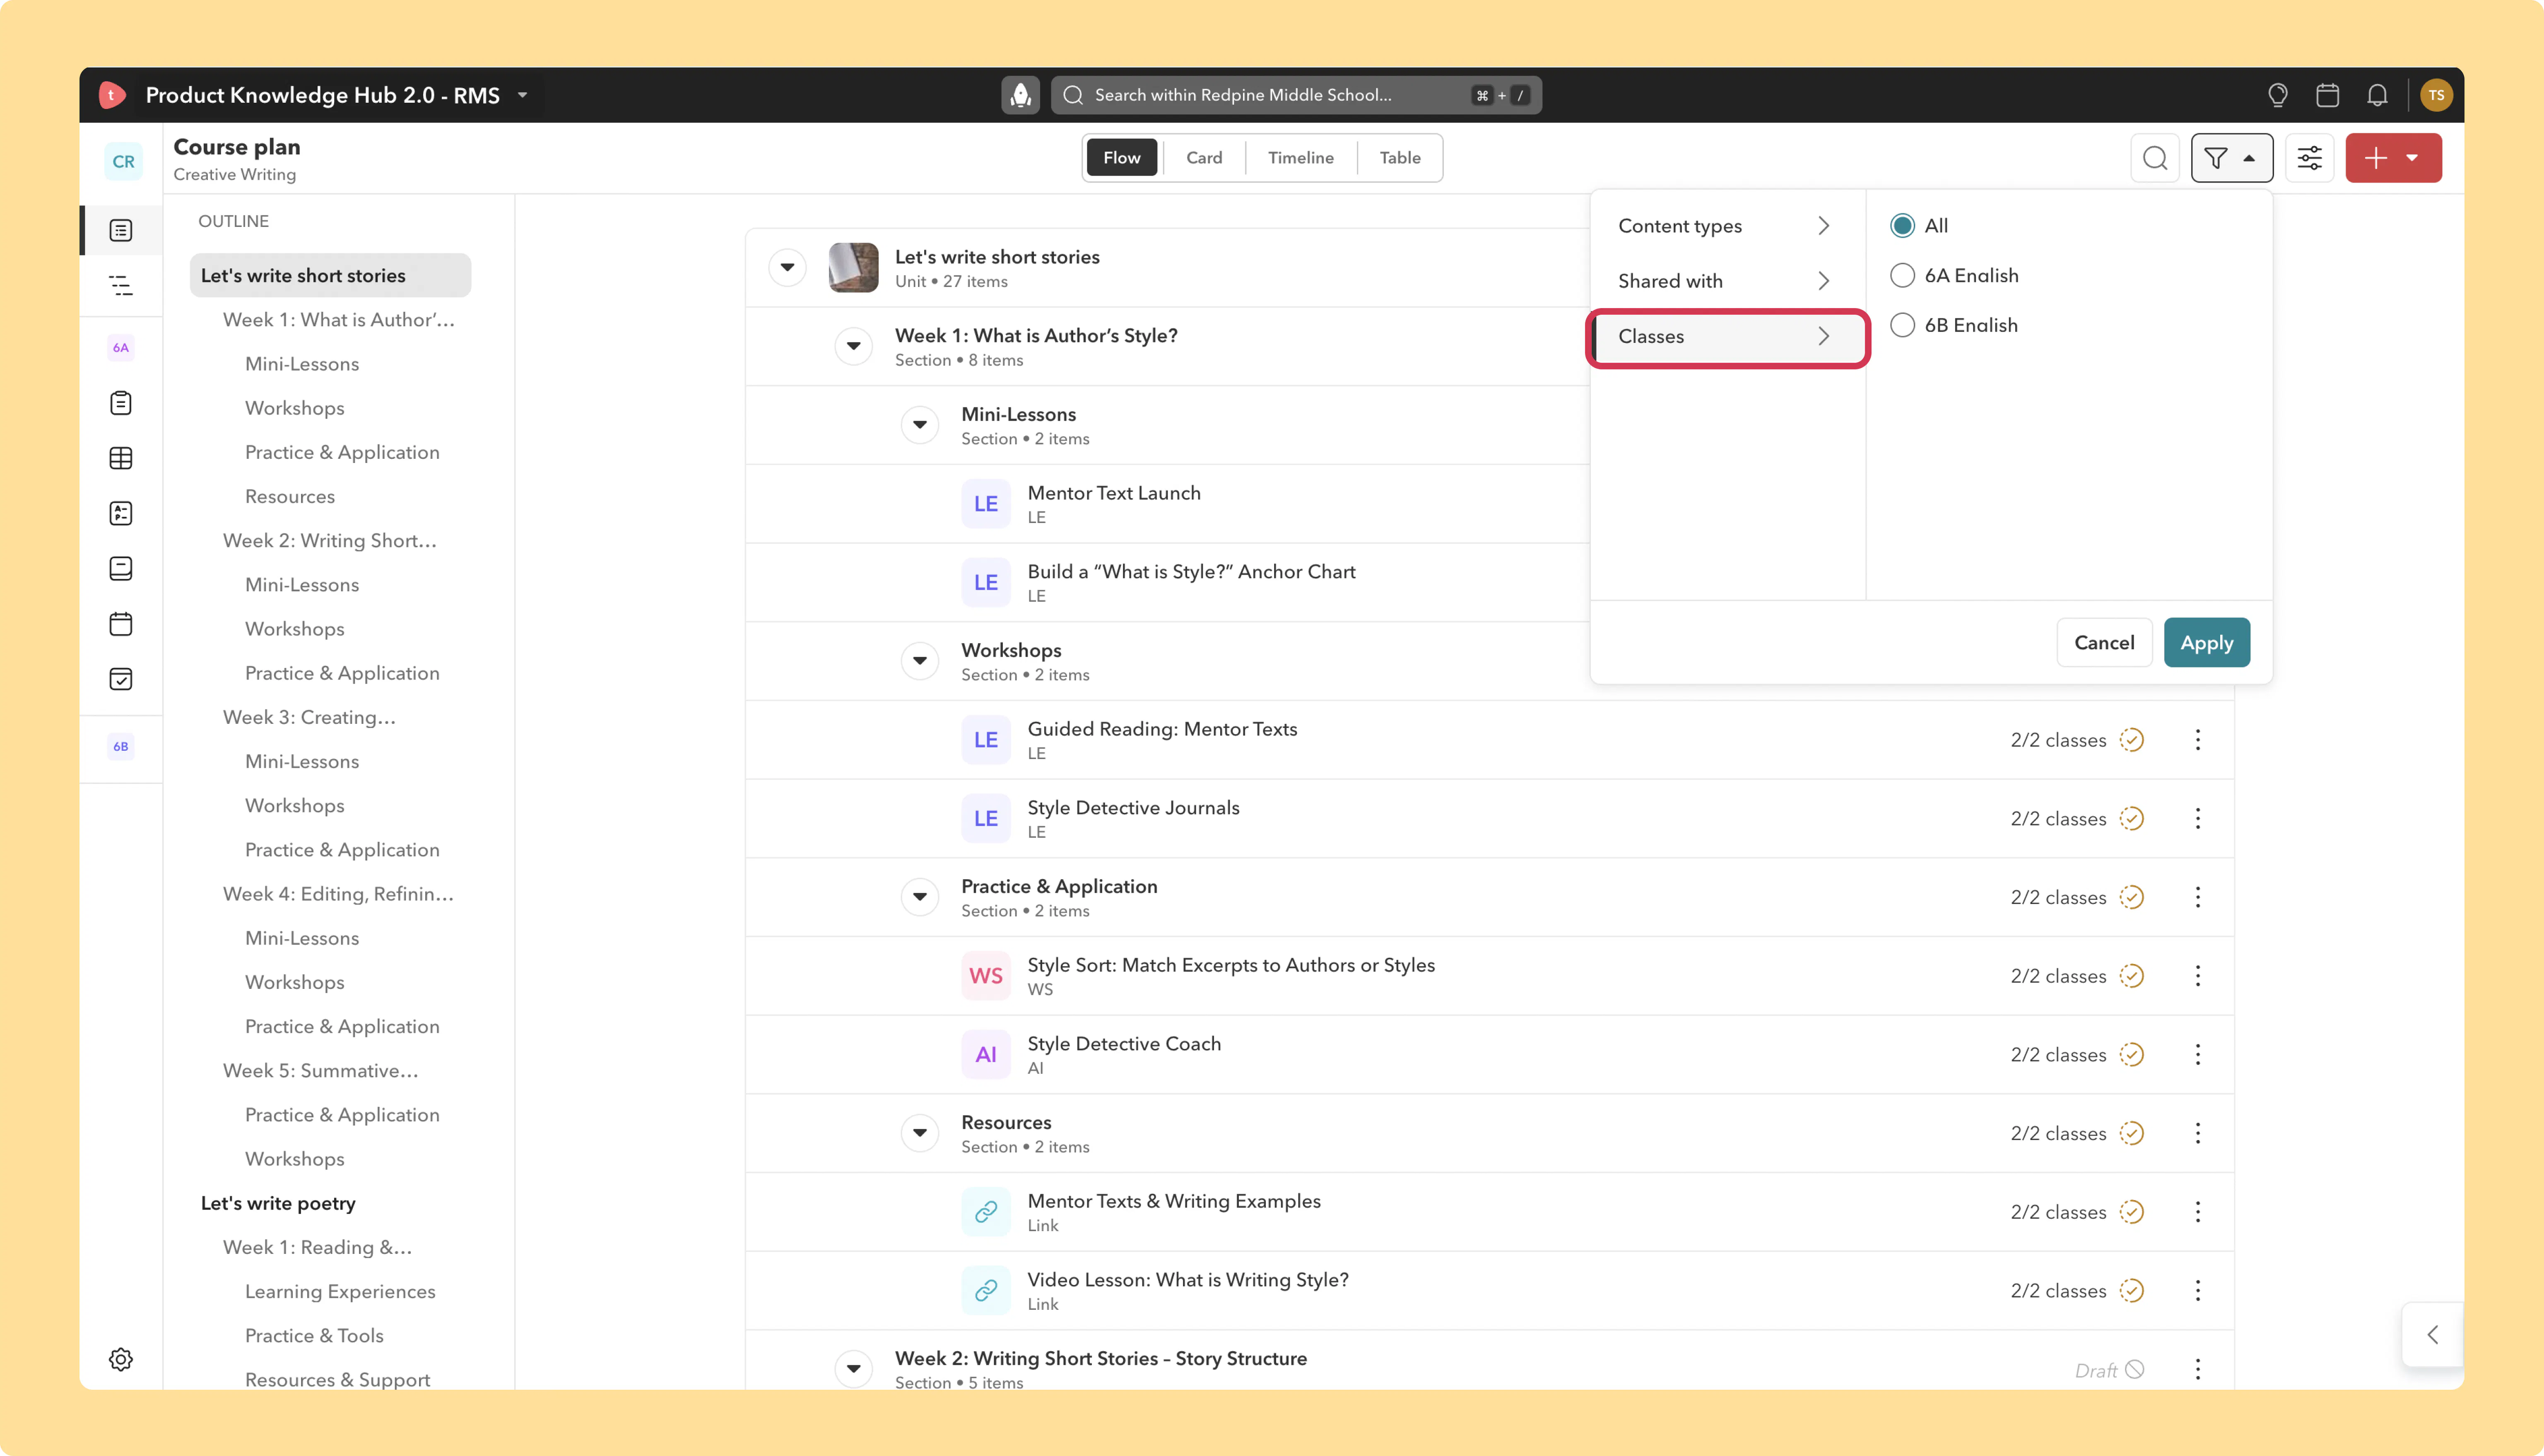
Task: Select Week 4: Editing, Refinin… in outline
Action: click(338, 894)
